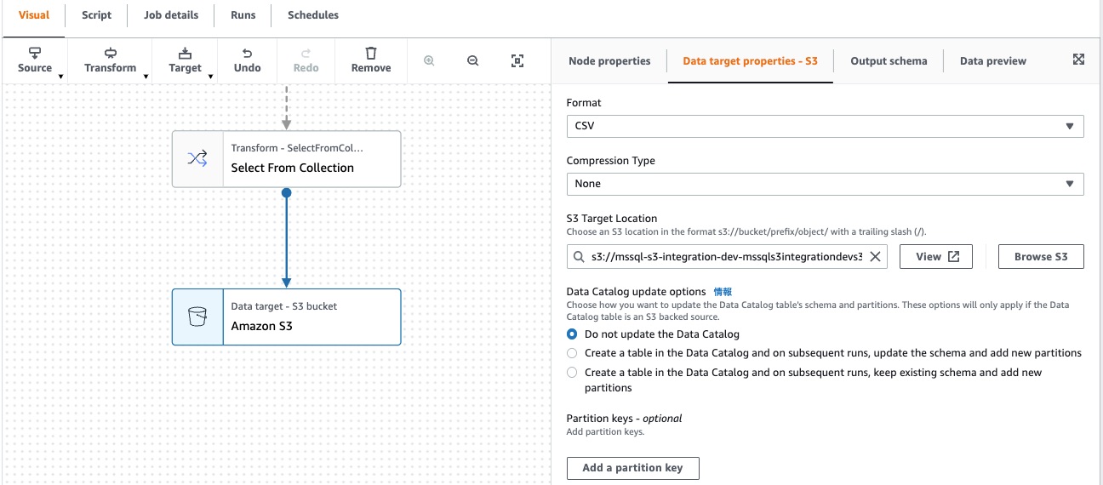Clear the S3 target location field
This screenshot has height=485, width=1103.
(x=874, y=256)
